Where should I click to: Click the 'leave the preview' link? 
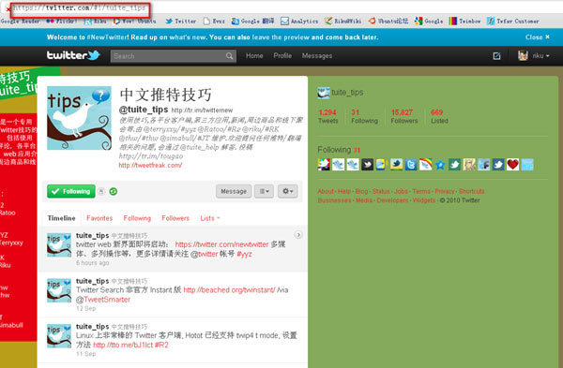[x=281, y=37]
